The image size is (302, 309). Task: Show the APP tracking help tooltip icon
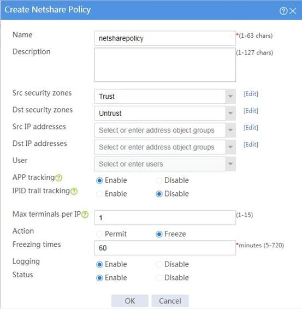point(58,178)
